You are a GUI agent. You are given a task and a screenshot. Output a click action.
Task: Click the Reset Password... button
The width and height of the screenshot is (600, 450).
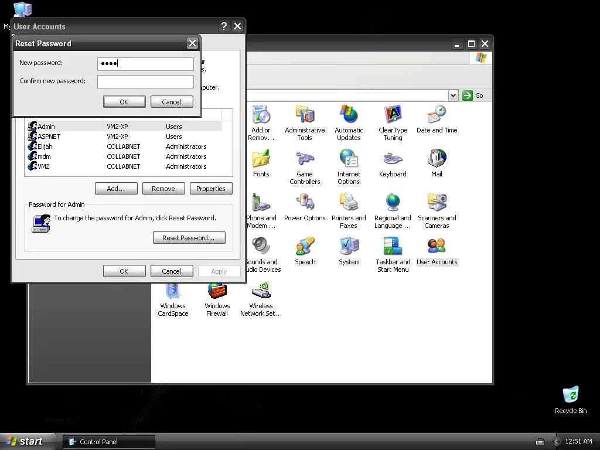(x=189, y=238)
